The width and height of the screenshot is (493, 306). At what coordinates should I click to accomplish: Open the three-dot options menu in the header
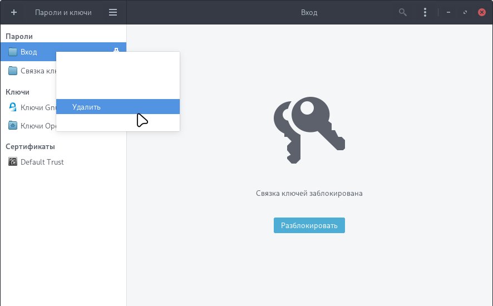pyautogui.click(x=425, y=12)
